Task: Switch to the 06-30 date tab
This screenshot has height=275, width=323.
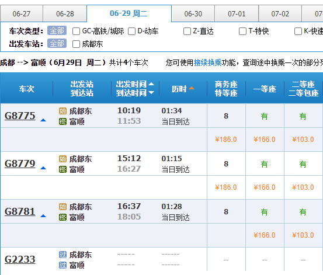Action: click(193, 13)
